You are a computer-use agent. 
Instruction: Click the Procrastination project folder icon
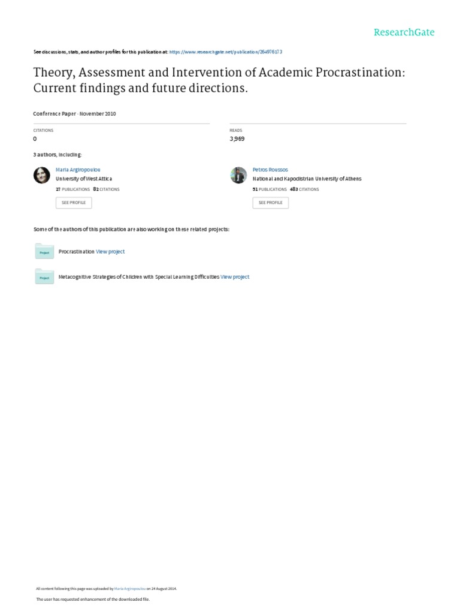(44, 252)
